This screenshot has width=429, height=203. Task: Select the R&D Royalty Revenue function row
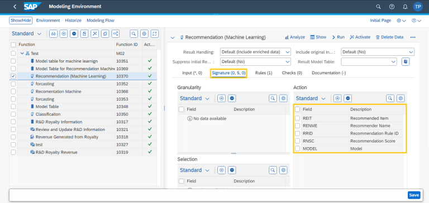click(83, 152)
